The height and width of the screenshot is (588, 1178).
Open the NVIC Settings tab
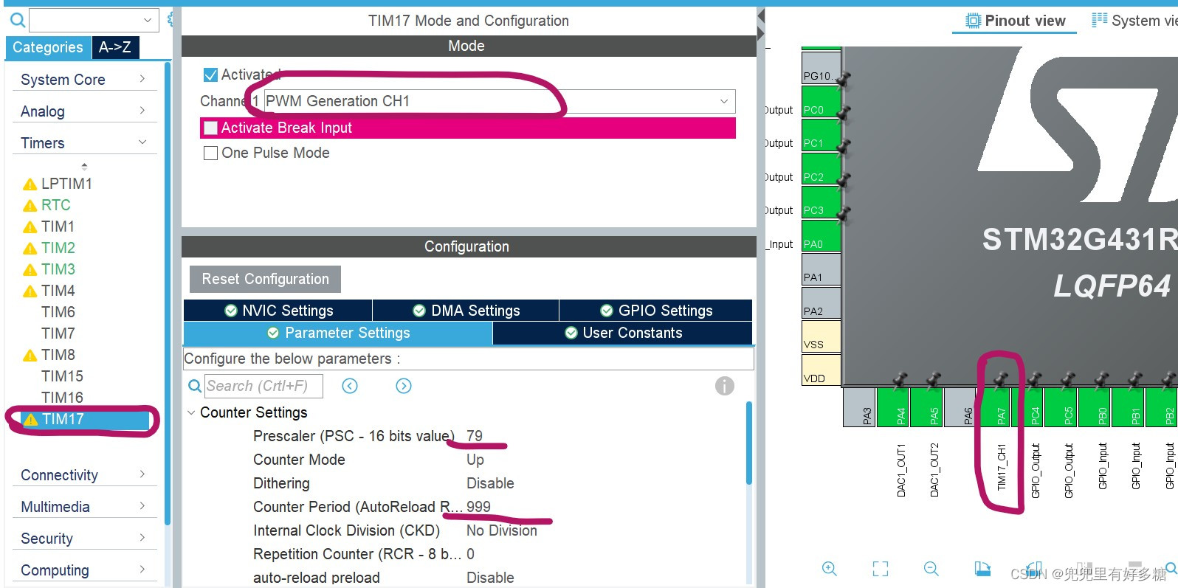coord(278,311)
